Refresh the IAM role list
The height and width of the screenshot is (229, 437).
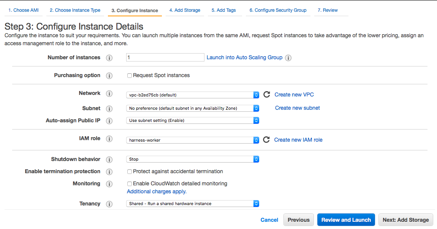pyautogui.click(x=266, y=140)
